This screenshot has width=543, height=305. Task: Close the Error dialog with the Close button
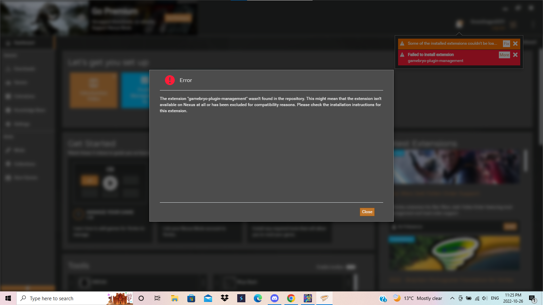[x=367, y=212]
